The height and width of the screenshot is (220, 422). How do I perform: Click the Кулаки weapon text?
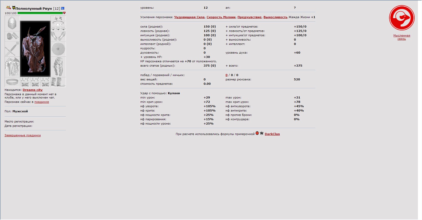pyautogui.click(x=174, y=93)
